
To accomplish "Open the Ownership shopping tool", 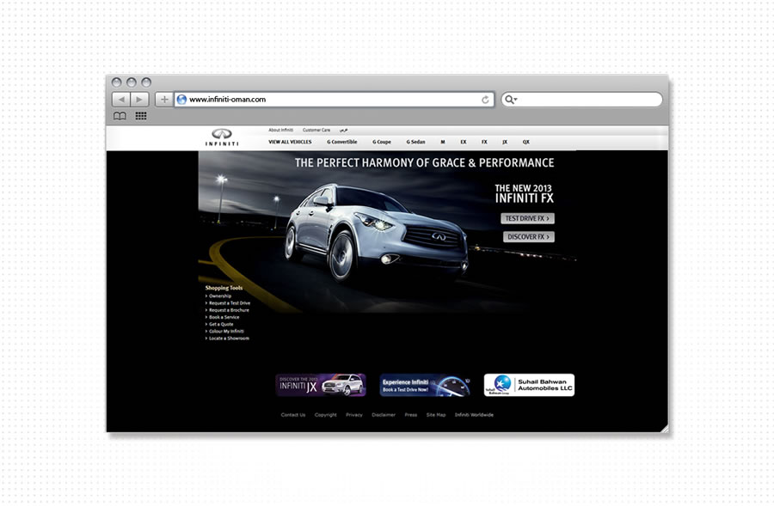I will [219, 296].
